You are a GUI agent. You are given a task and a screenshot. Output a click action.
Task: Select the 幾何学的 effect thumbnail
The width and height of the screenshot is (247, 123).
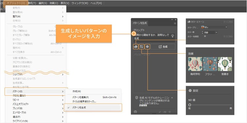click(195, 64)
